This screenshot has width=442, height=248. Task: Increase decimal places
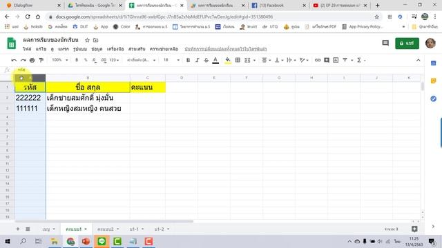[104, 60]
